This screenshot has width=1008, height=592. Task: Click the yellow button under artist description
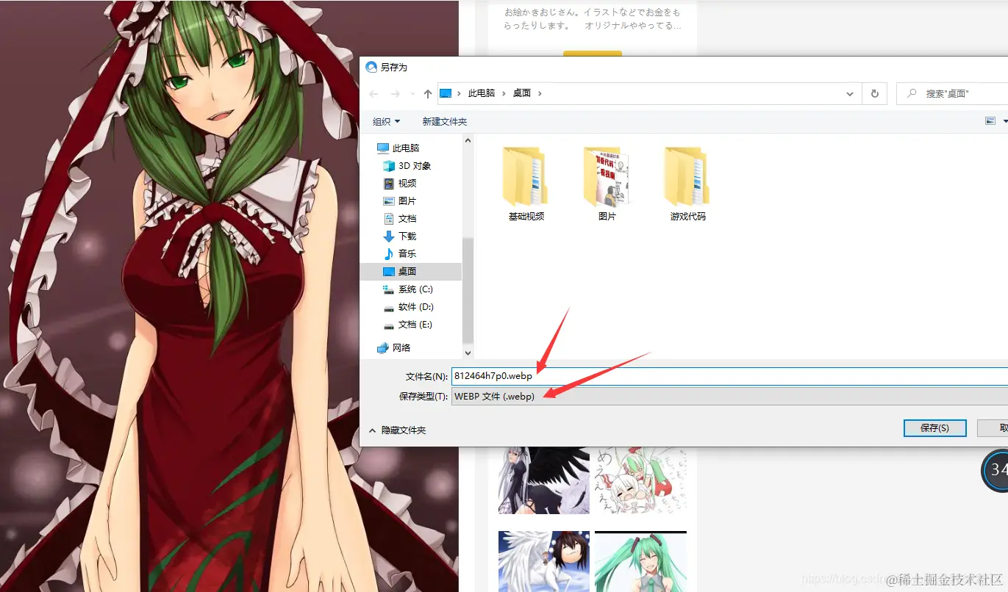593,54
